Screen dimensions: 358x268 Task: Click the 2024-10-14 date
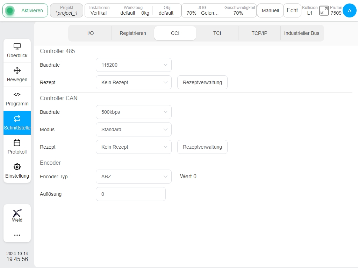17,253
